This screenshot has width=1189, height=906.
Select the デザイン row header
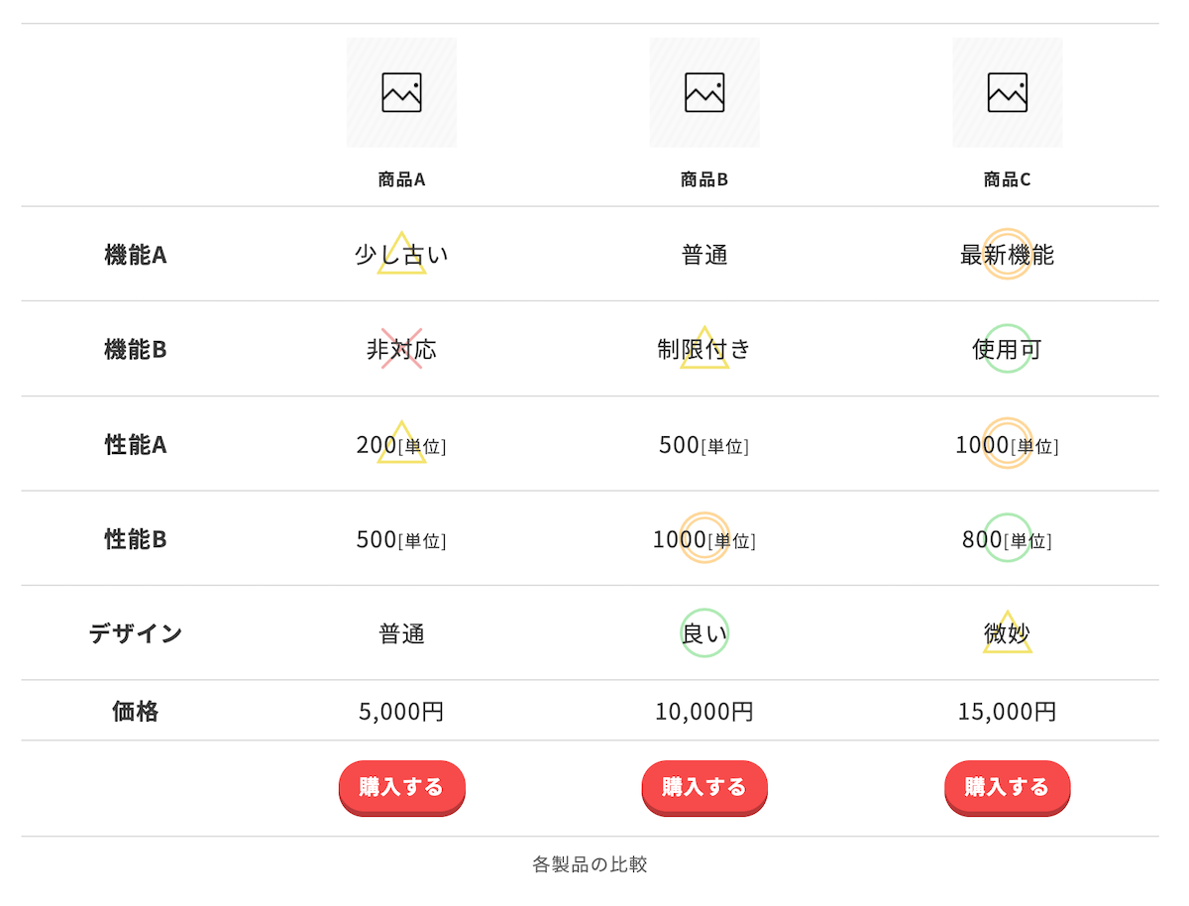(136, 633)
